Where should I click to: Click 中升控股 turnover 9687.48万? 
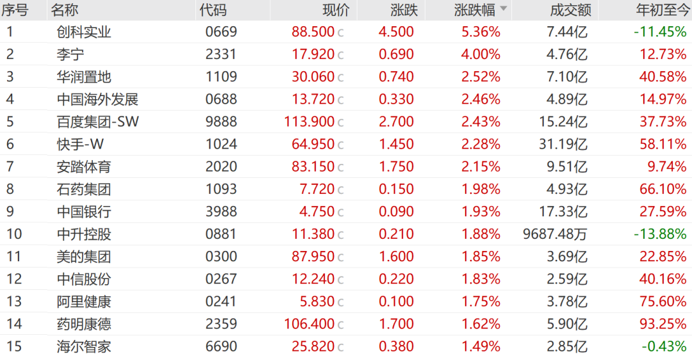tap(555, 234)
